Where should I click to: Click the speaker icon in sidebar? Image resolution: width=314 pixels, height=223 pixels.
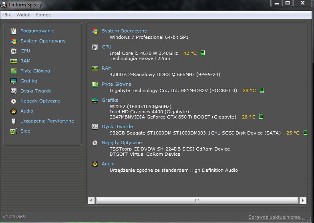coord(14,111)
